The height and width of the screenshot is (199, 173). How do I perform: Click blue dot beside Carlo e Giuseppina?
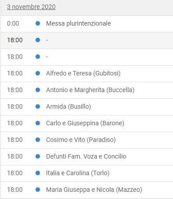(x=38, y=123)
